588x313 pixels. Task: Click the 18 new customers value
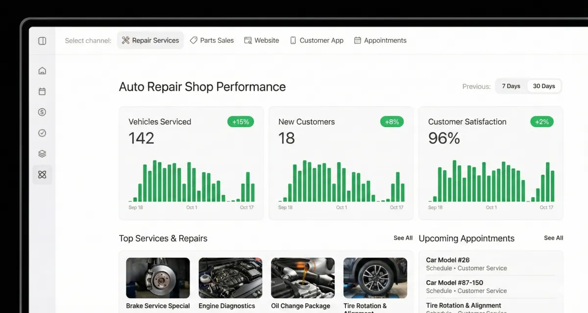(287, 138)
